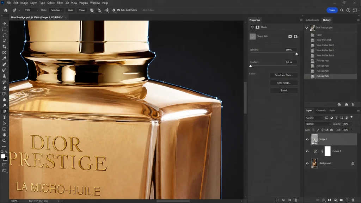Open path alignment icon in options bar

tap(99, 10)
